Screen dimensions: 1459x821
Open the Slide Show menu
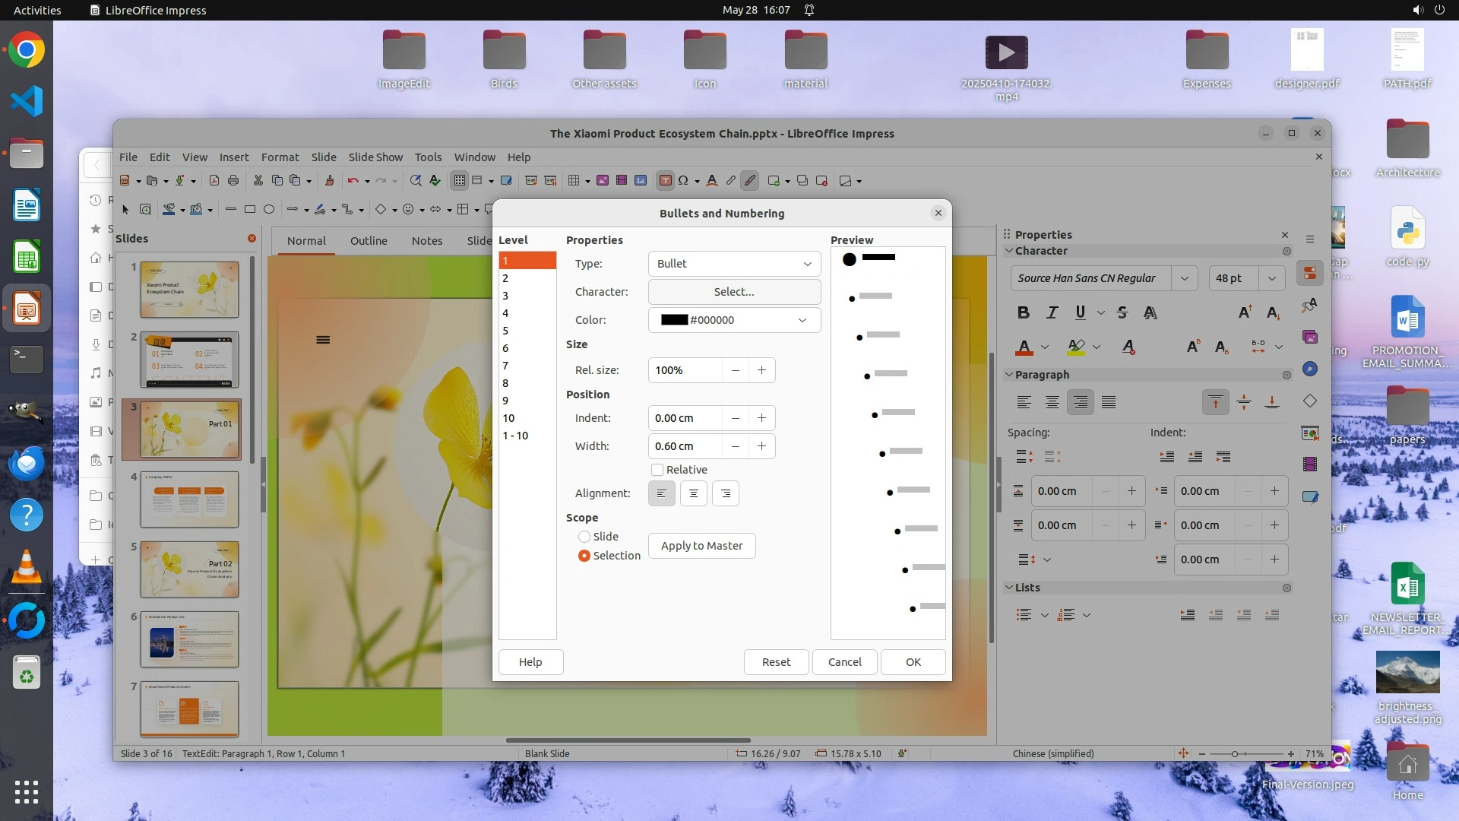tap(375, 157)
